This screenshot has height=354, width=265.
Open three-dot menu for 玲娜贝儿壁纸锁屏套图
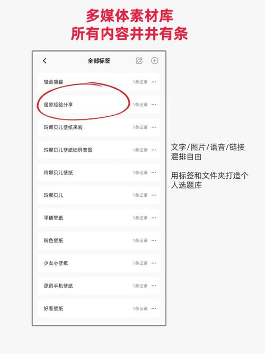click(154, 150)
